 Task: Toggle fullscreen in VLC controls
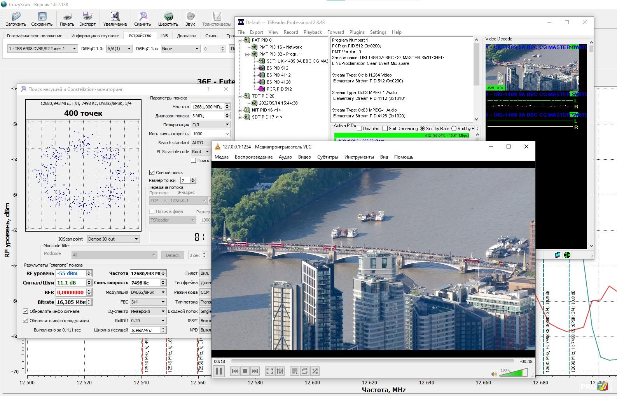pos(269,371)
